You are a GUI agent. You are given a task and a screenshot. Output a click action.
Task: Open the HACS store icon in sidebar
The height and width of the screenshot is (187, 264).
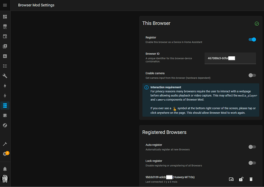[5, 26]
